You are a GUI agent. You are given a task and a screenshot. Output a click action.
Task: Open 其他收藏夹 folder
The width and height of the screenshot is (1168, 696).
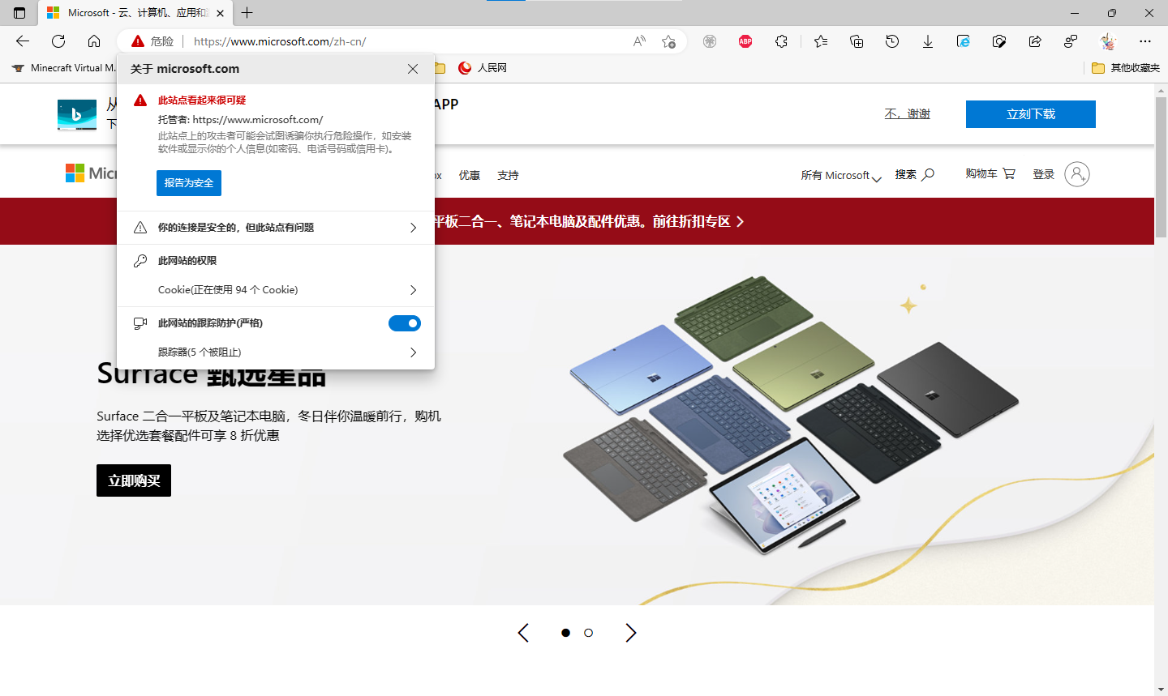point(1125,68)
